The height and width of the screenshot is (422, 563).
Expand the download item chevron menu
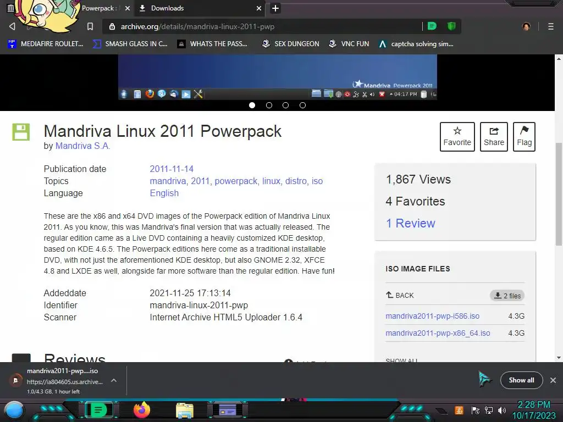(x=113, y=380)
